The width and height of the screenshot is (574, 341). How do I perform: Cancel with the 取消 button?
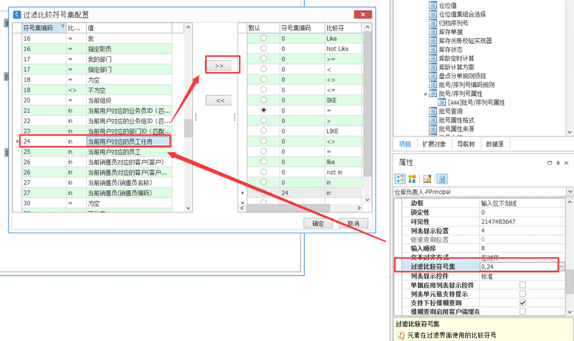[x=353, y=223]
